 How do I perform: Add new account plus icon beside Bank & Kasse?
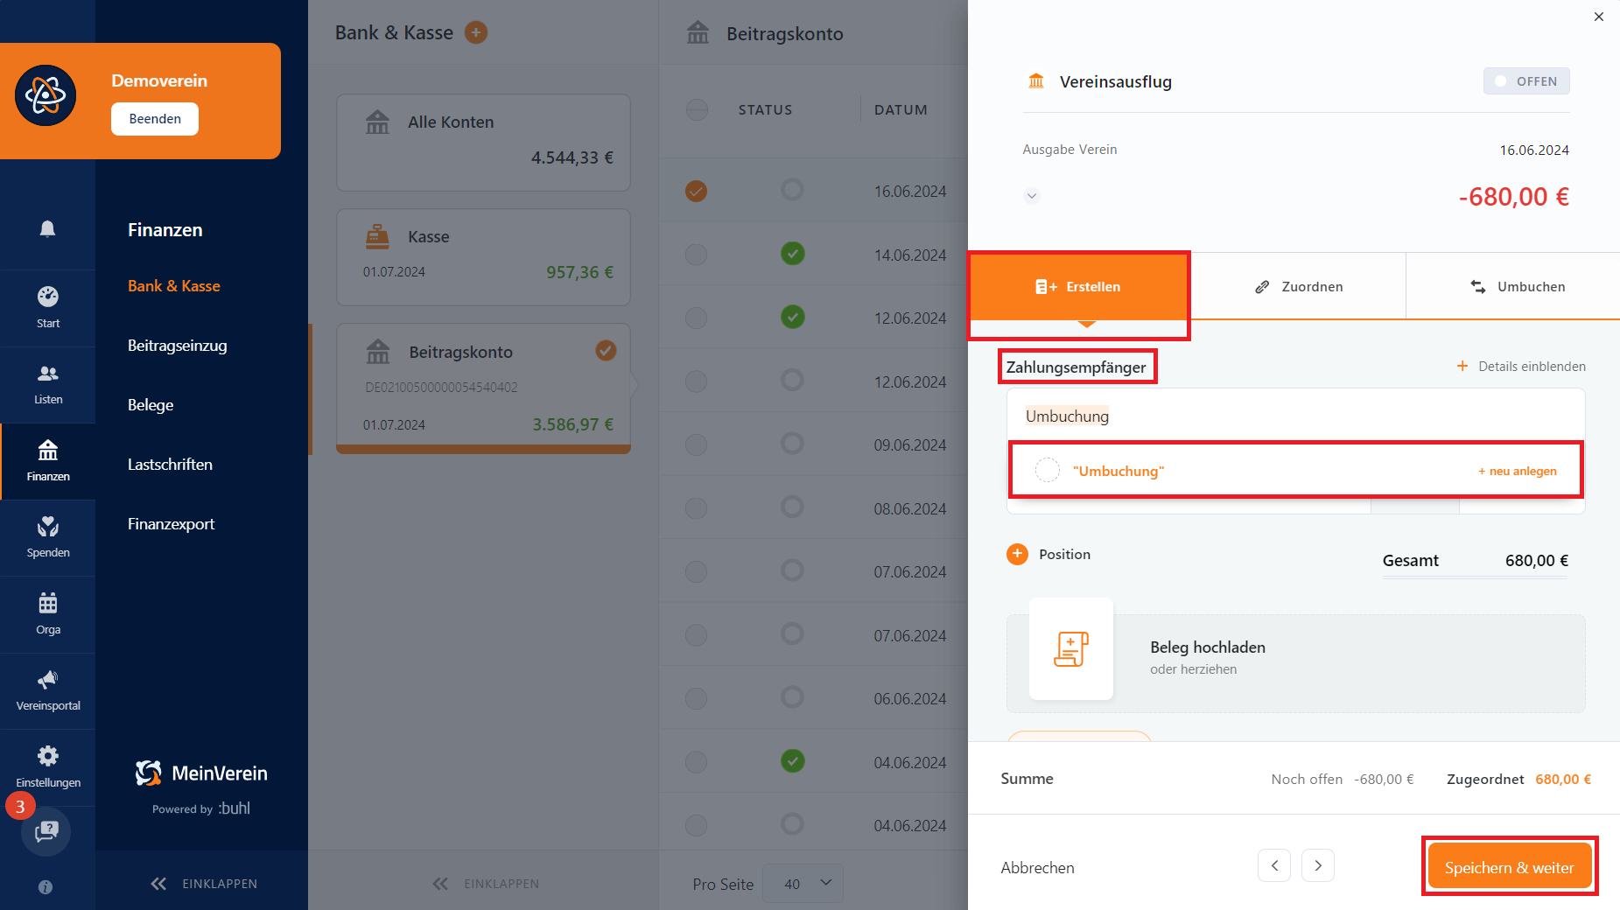476,32
